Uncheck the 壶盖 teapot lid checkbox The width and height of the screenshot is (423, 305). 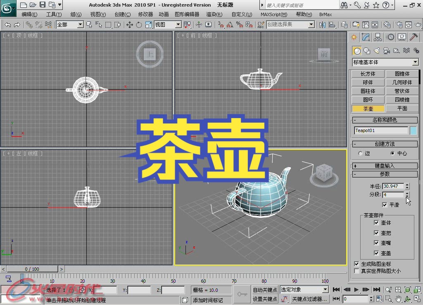point(376,253)
